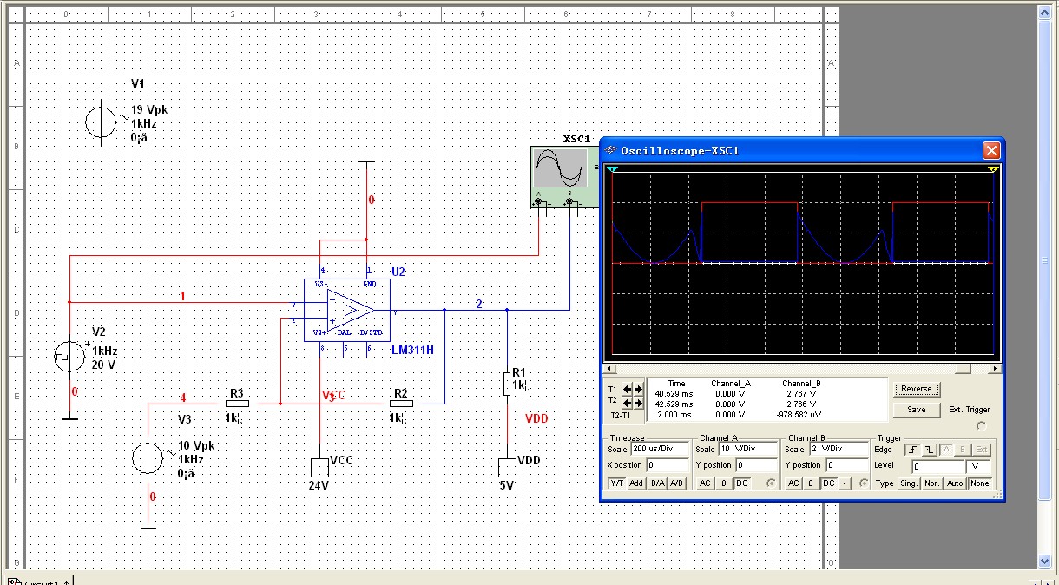Image resolution: width=1059 pixels, height=585 pixels.
Task: Click the oscilloscope horizontal scrollbar right arrow
Action: [x=995, y=369]
